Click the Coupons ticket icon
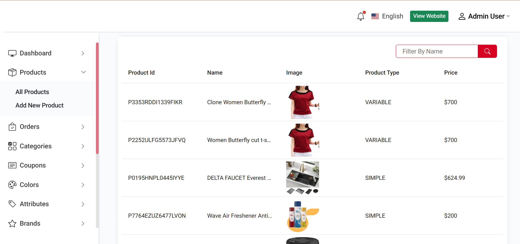 12,165
